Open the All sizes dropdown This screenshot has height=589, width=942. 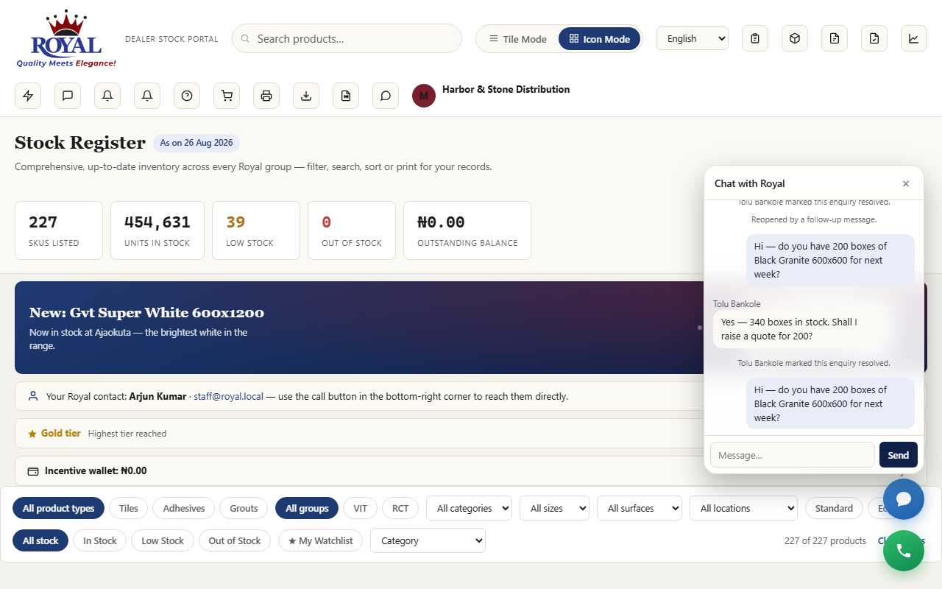pos(554,508)
